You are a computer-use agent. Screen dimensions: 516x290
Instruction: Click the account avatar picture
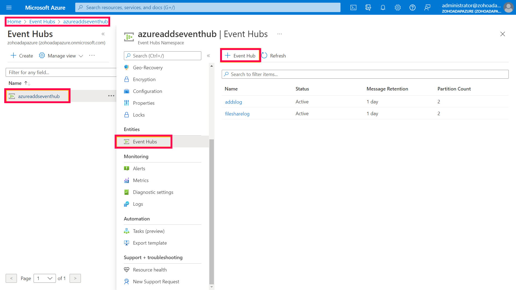coord(508,8)
